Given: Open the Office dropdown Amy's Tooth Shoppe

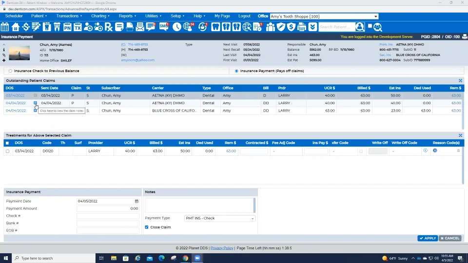Looking at the screenshot, I should 324,17.
